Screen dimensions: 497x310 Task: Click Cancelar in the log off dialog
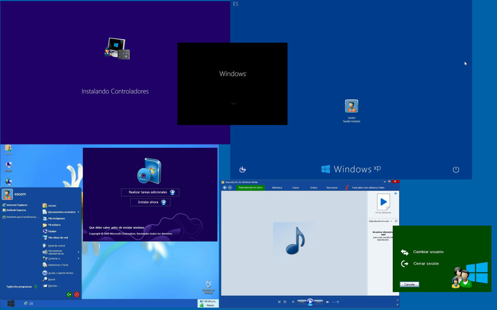coord(409,284)
